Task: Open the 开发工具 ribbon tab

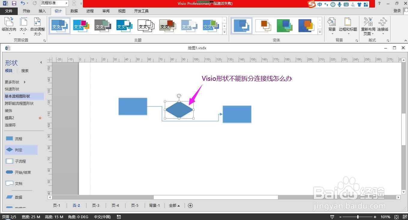Action: tap(141, 11)
